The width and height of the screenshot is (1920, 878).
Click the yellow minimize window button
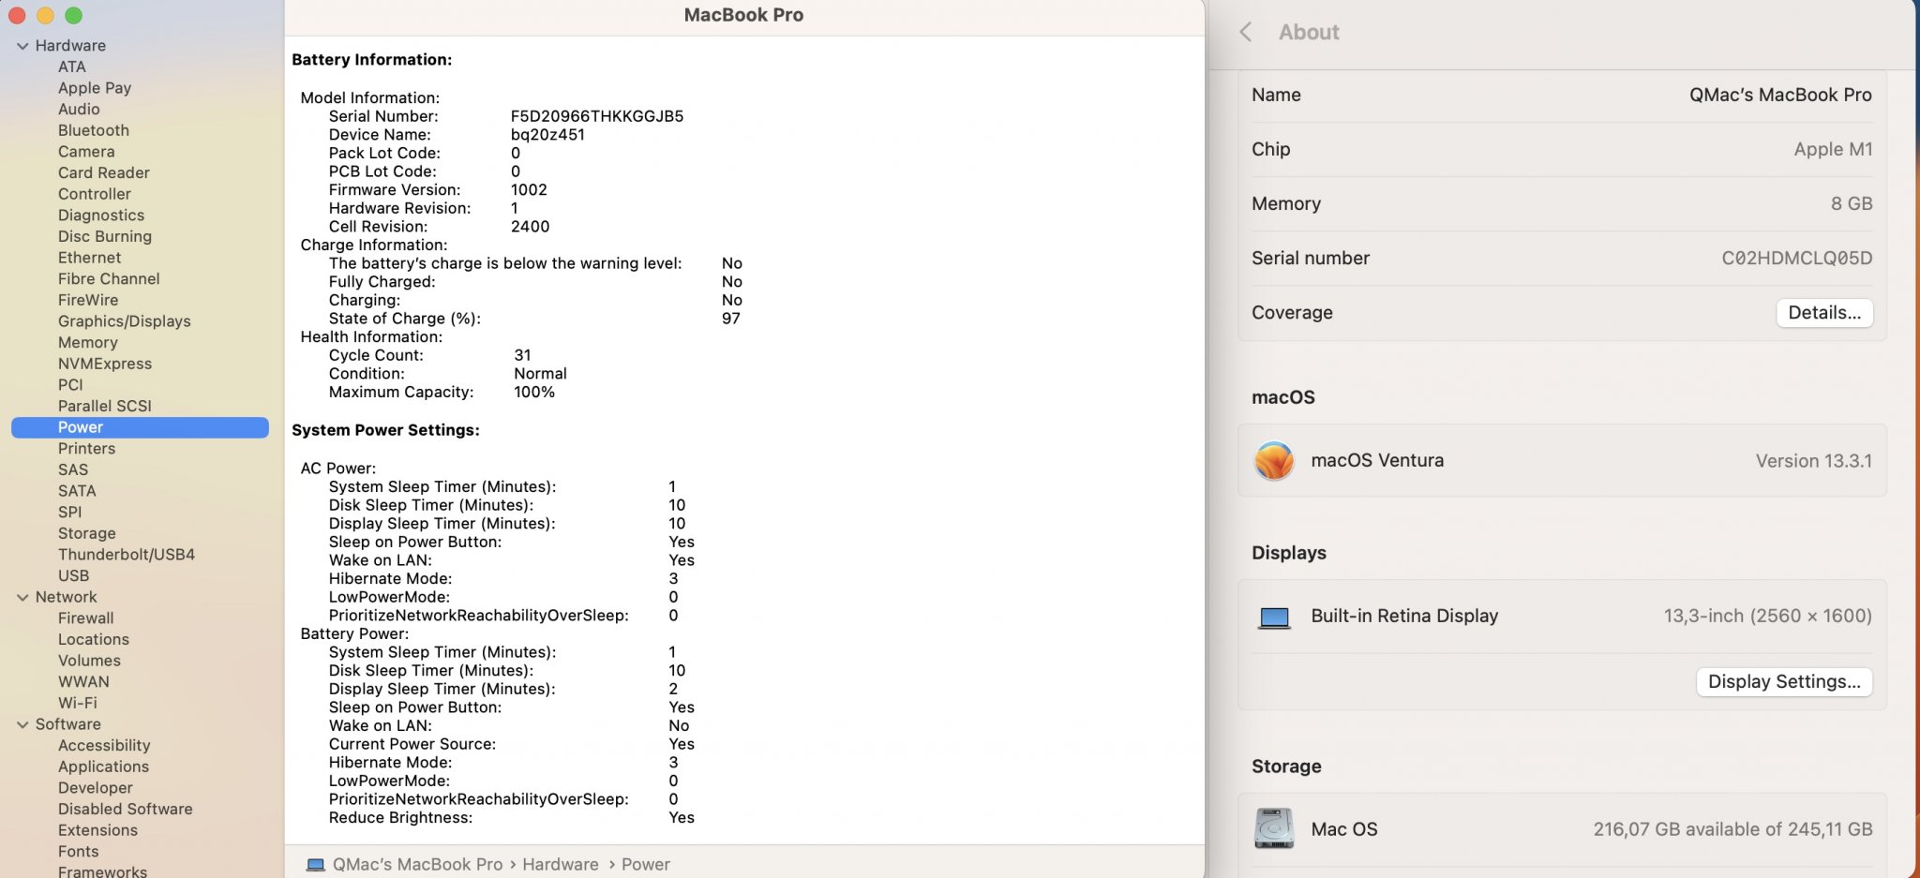(x=45, y=16)
